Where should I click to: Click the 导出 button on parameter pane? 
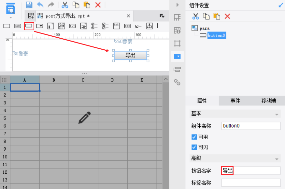tap(130, 55)
